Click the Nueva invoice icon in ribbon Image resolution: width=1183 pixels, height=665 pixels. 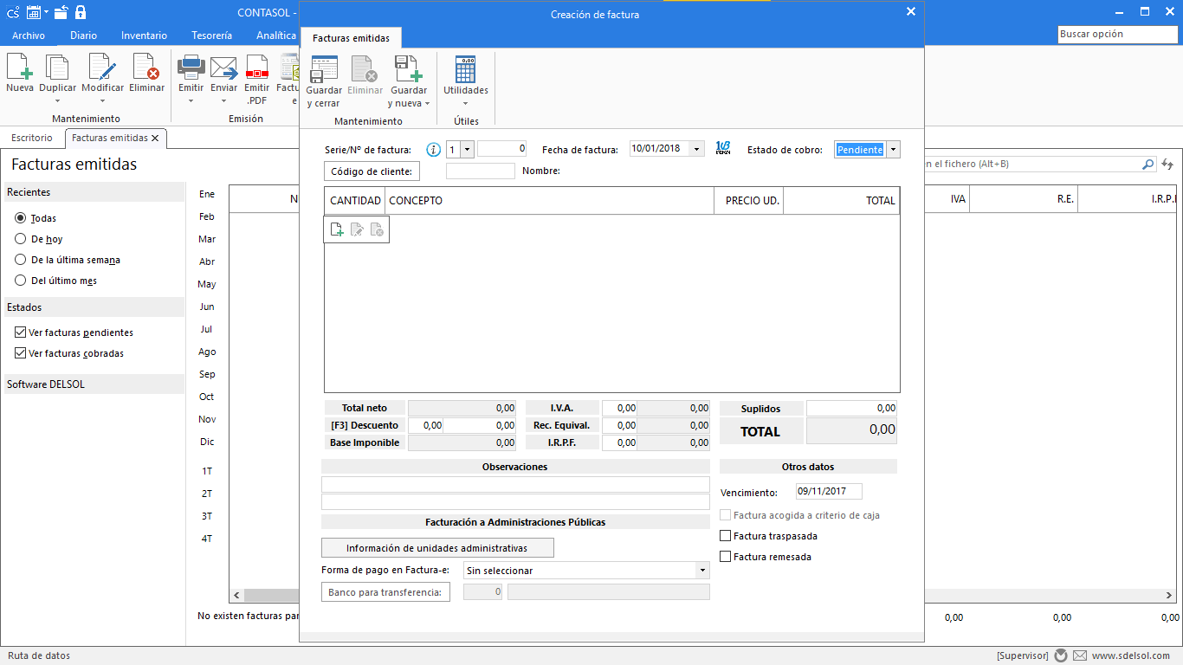coord(19,68)
